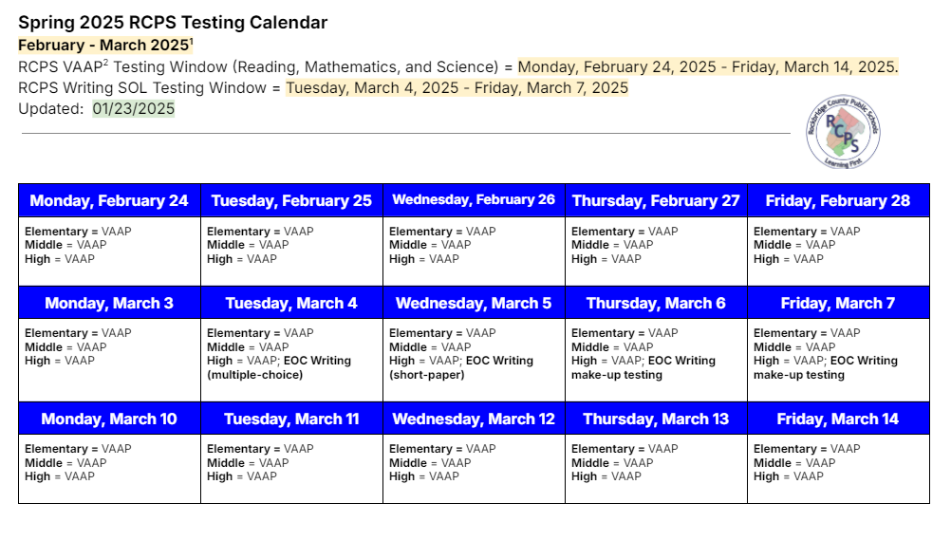
Task: Click the Elementary = VAAP line under Thursday, February 27
Action: pos(625,232)
